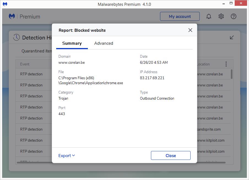
Task: Select the sandsprite.com detection row
Action: [123, 129]
